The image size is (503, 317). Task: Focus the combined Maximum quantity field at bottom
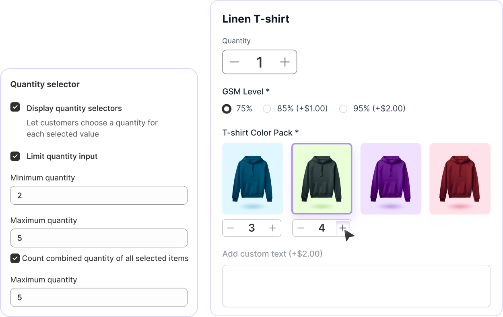click(x=99, y=298)
